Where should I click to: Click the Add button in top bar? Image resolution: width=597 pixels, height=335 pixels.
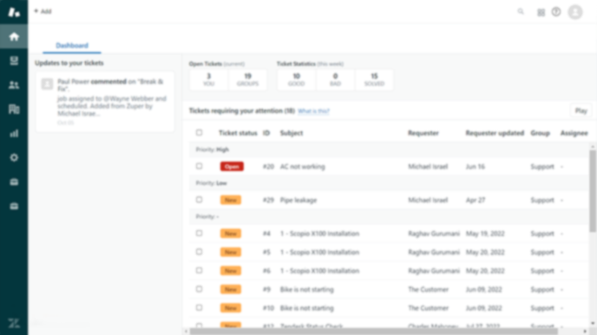[43, 11]
